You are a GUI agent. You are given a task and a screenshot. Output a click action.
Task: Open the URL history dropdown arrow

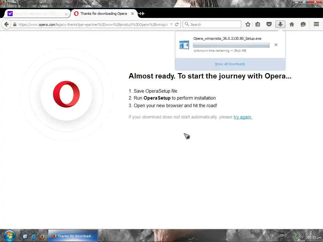point(171,25)
